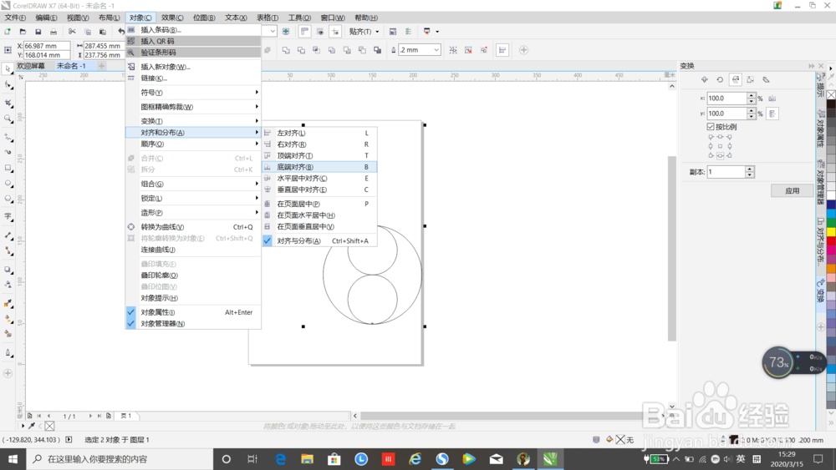Open the Skew tab in Transform docker

tap(766, 80)
